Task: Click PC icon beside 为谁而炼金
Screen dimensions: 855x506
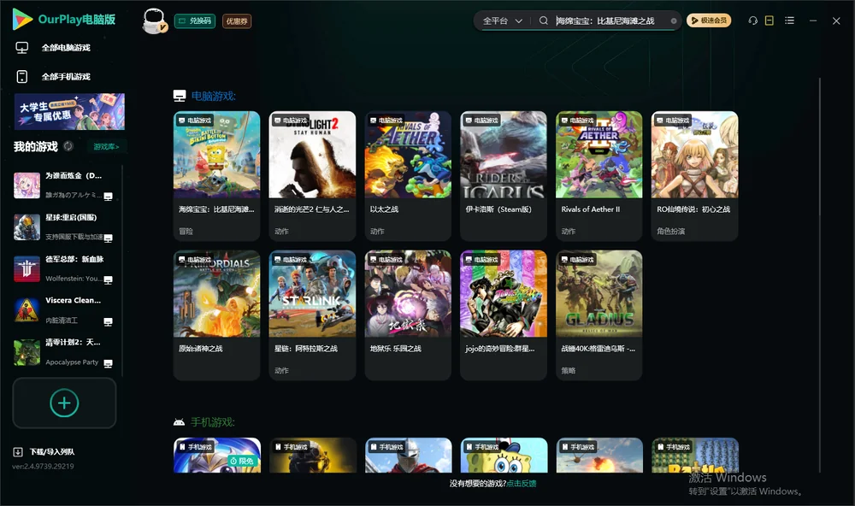Action: click(x=108, y=197)
